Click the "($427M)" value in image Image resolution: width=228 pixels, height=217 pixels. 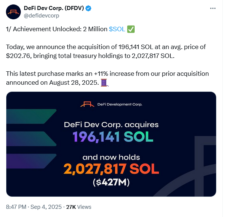pos(111,182)
